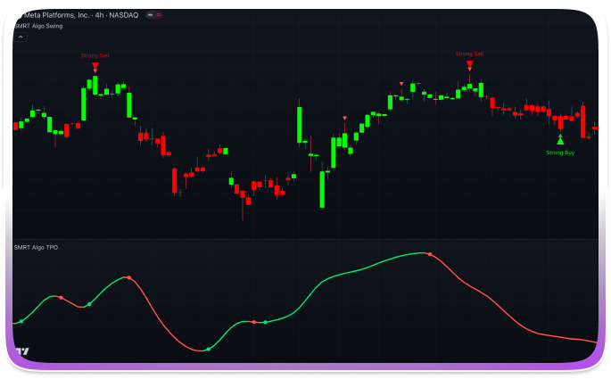Select the SMRT Algo Swing indicator label
Screen dimensions: 611x379
pyautogui.click(x=37, y=26)
